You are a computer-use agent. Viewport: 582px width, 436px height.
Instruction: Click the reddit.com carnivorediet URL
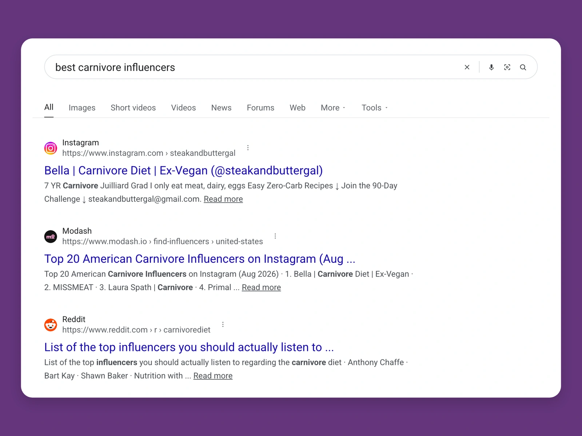(136, 330)
